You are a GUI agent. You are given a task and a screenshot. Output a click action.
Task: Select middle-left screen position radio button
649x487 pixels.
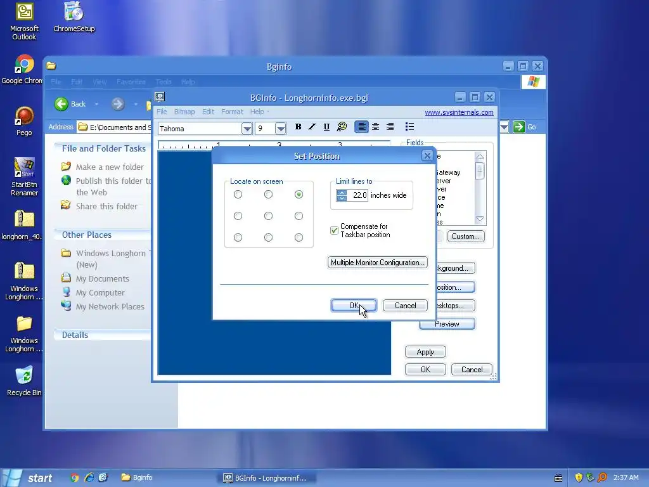pyautogui.click(x=238, y=216)
